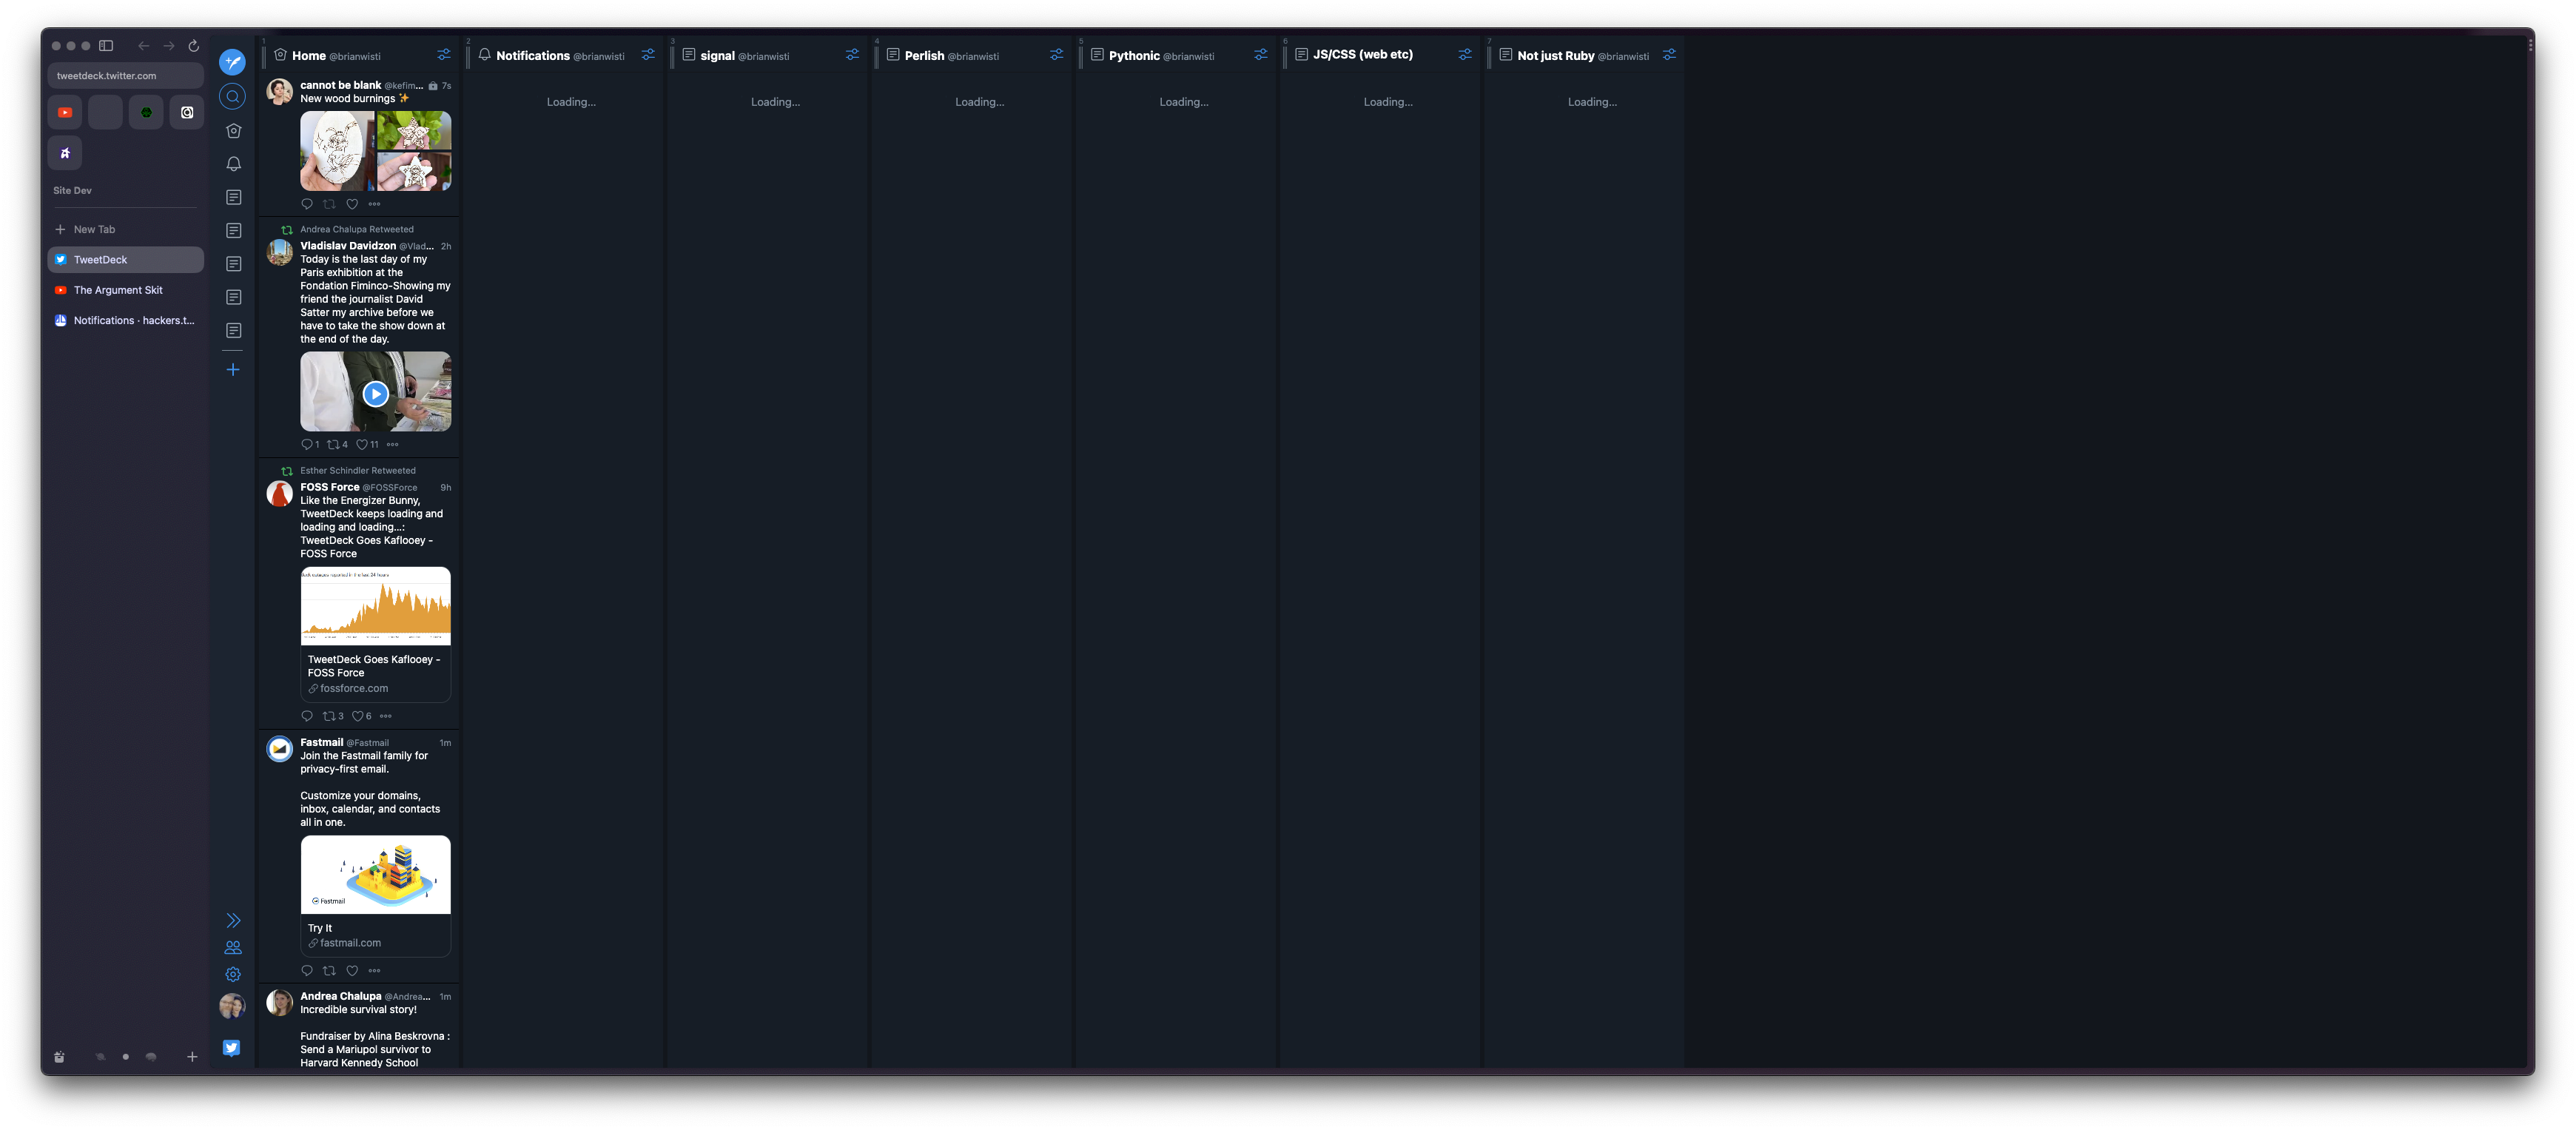
Task: Open the fossforce.com link card
Action: click(x=375, y=674)
